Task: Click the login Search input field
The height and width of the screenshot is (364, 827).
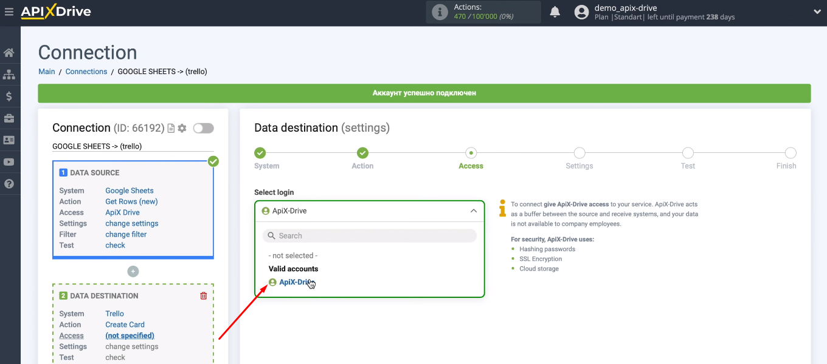Action: point(370,236)
